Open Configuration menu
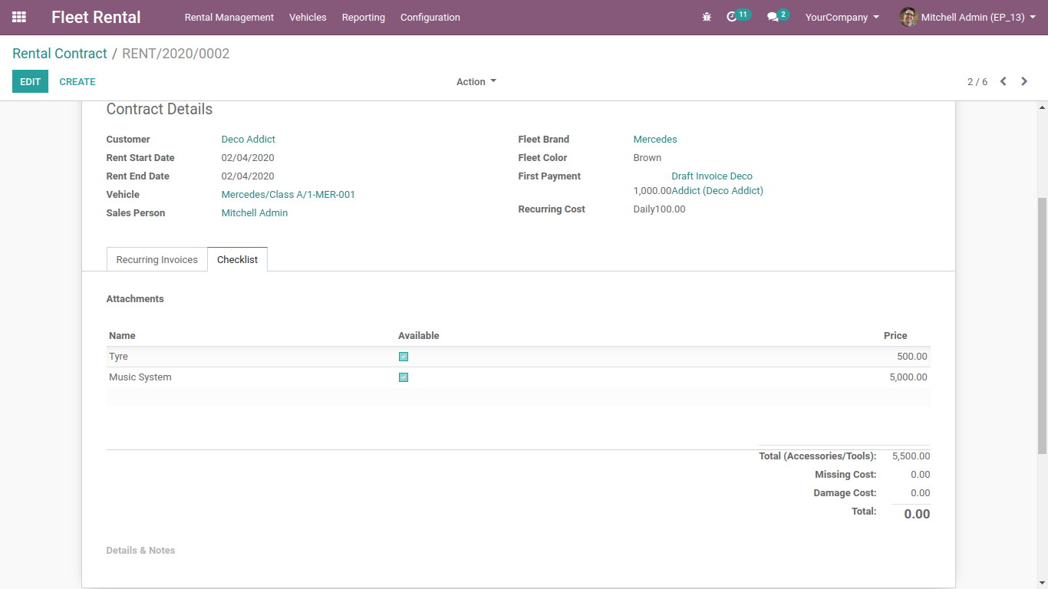 click(430, 17)
